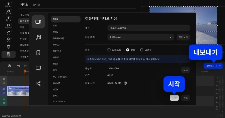Click the 시작 start button
The width and height of the screenshot is (225, 118).
(x=174, y=98)
